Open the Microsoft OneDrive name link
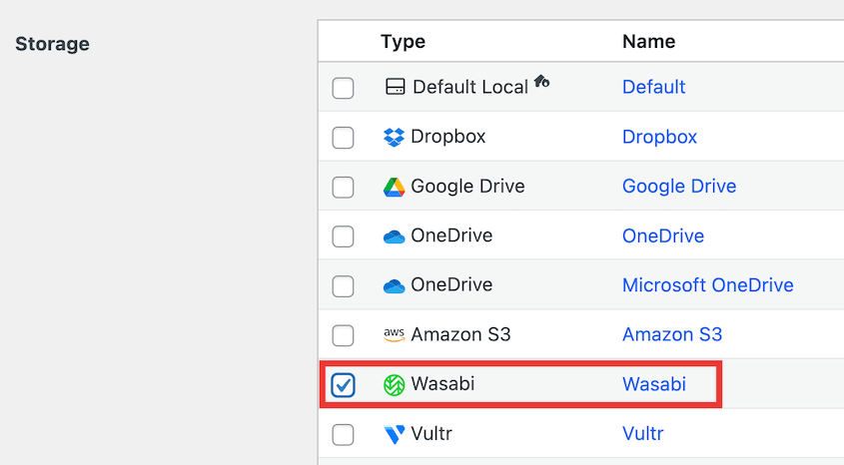This screenshot has width=844, height=465. click(x=707, y=285)
